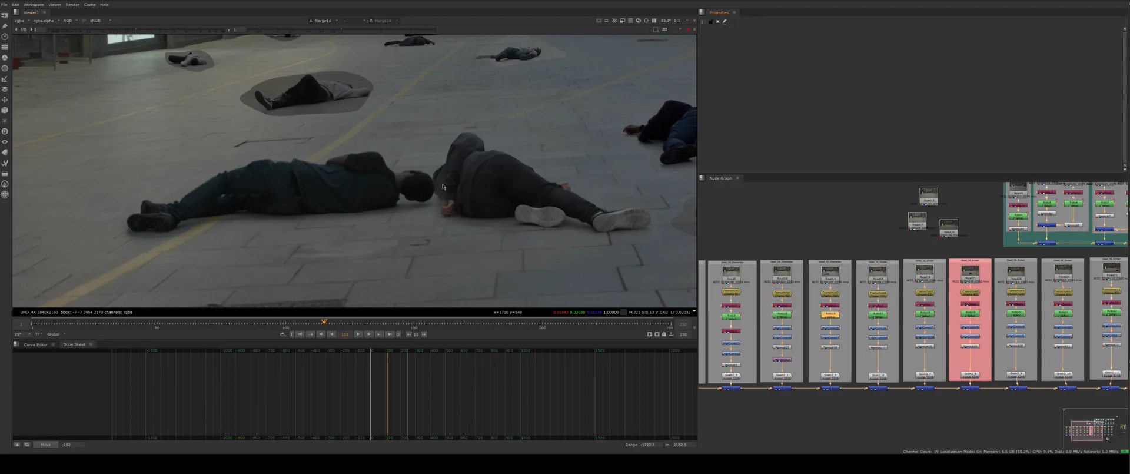Screen dimensions: 1130x474
Task: Open the Views eye icon in toolbar
Action: 5,142
